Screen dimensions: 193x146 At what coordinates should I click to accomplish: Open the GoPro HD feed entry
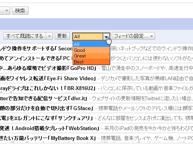pos(96,68)
